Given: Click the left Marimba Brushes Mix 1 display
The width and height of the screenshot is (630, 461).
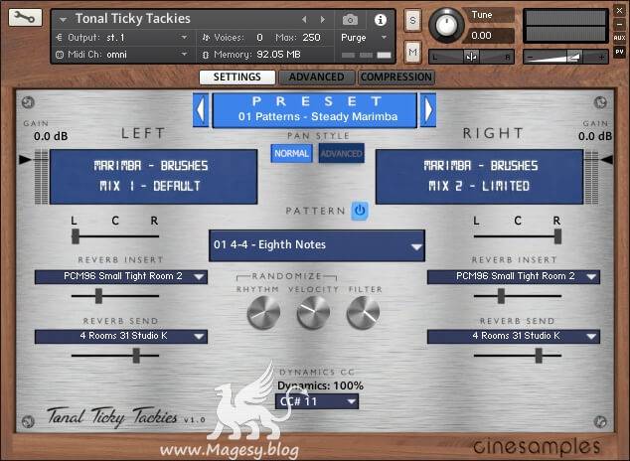Looking at the screenshot, I should pyautogui.click(x=153, y=177).
